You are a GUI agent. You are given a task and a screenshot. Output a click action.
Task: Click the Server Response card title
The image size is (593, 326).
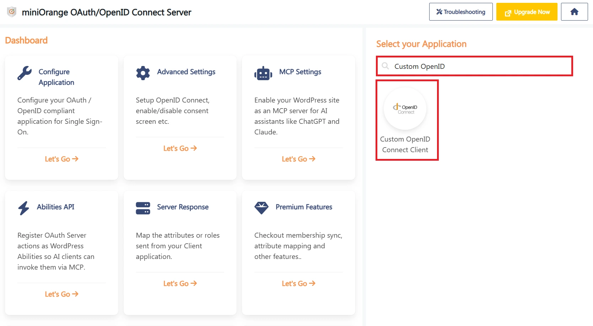point(183,207)
